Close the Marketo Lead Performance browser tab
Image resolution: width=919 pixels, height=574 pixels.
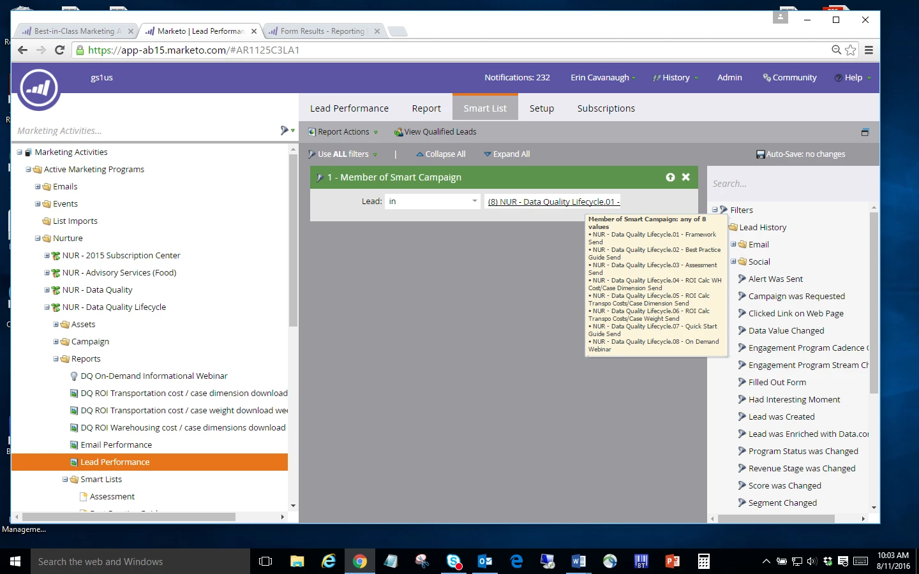coord(254,31)
